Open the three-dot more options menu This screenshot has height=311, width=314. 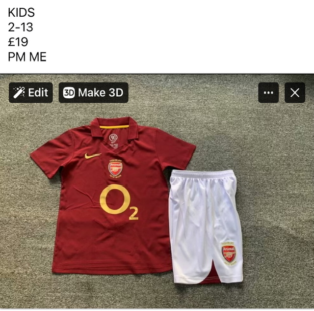click(x=268, y=93)
